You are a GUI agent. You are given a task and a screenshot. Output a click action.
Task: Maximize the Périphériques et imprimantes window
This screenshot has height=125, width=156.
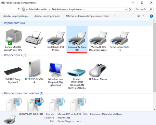(142, 3)
